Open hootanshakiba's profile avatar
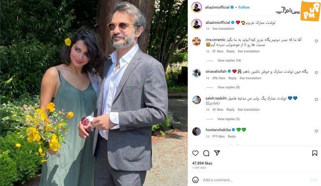The width and height of the screenshot is (321, 186). [x=196, y=132]
